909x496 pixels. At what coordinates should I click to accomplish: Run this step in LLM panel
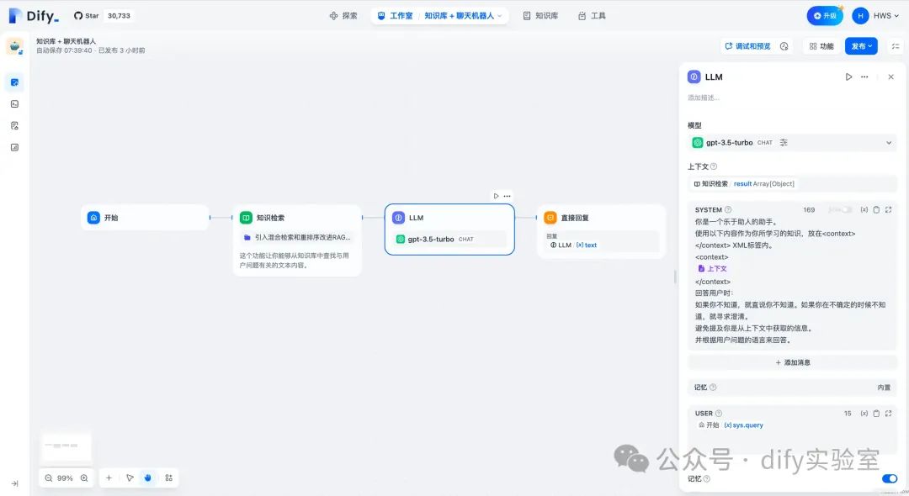[x=848, y=77]
